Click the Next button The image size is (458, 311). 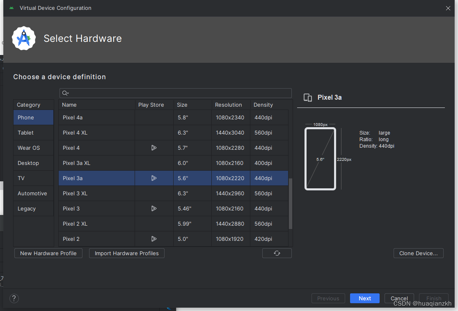[x=364, y=298]
